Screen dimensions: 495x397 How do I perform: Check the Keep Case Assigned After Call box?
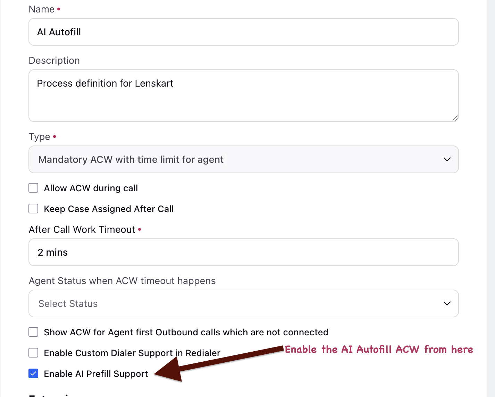click(33, 209)
